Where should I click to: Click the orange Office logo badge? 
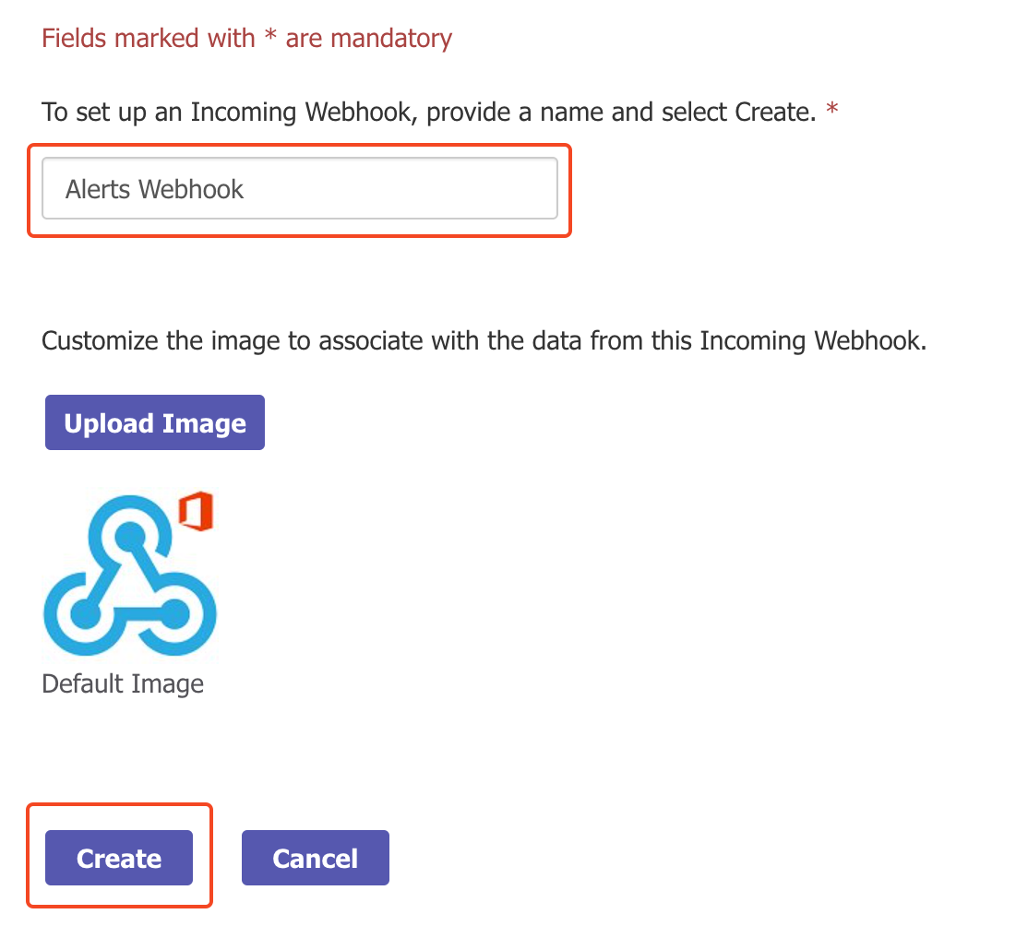(x=196, y=511)
